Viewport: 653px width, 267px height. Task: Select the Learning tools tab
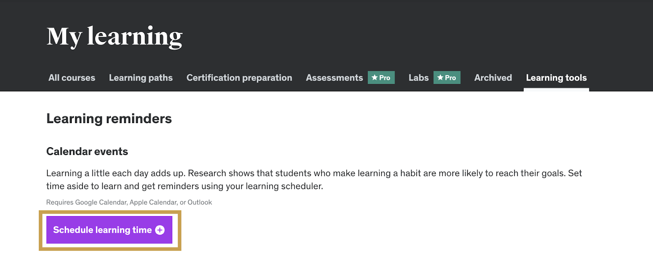(556, 78)
